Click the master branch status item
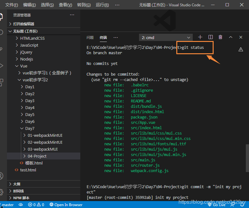Screen dimensions: 249x208 (7, 205)
